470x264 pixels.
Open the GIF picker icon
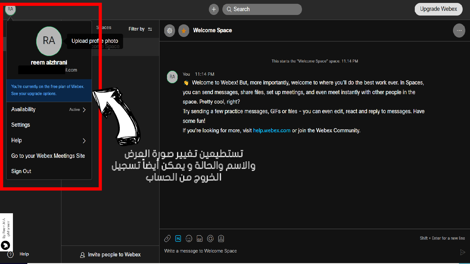click(x=200, y=239)
